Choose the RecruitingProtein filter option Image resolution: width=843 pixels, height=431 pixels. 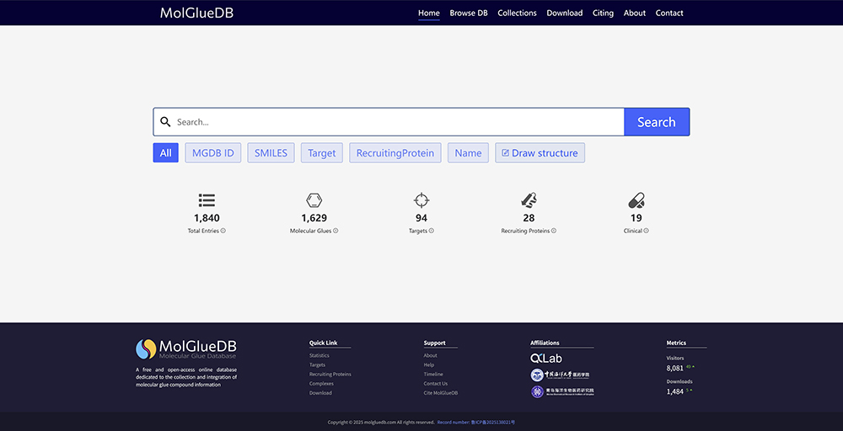[x=395, y=153]
